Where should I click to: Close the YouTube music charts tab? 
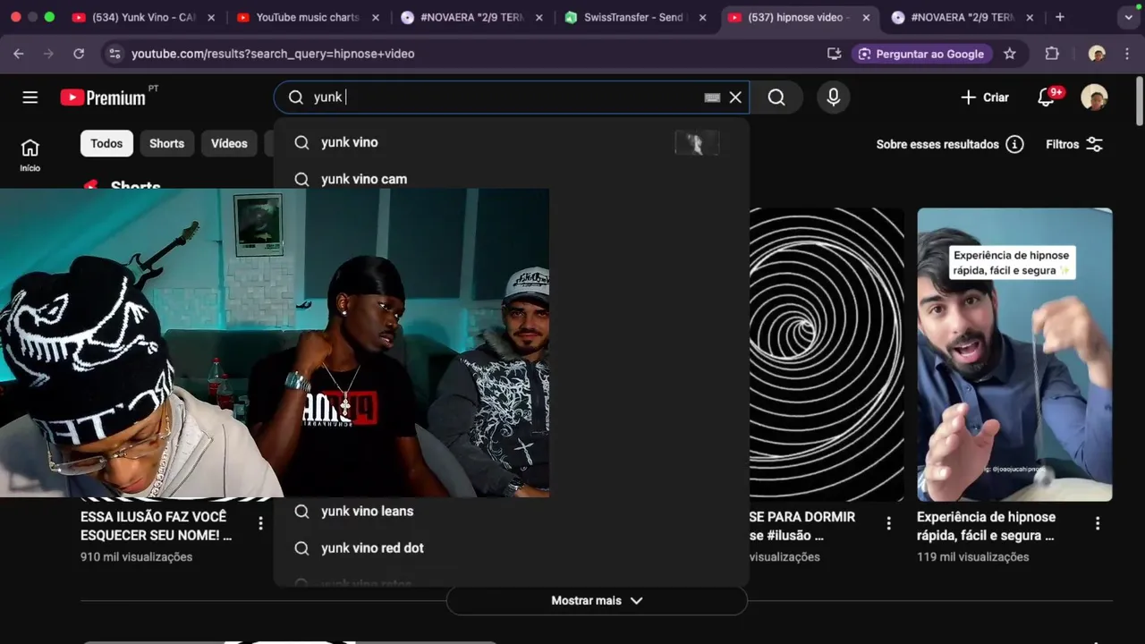point(375,17)
